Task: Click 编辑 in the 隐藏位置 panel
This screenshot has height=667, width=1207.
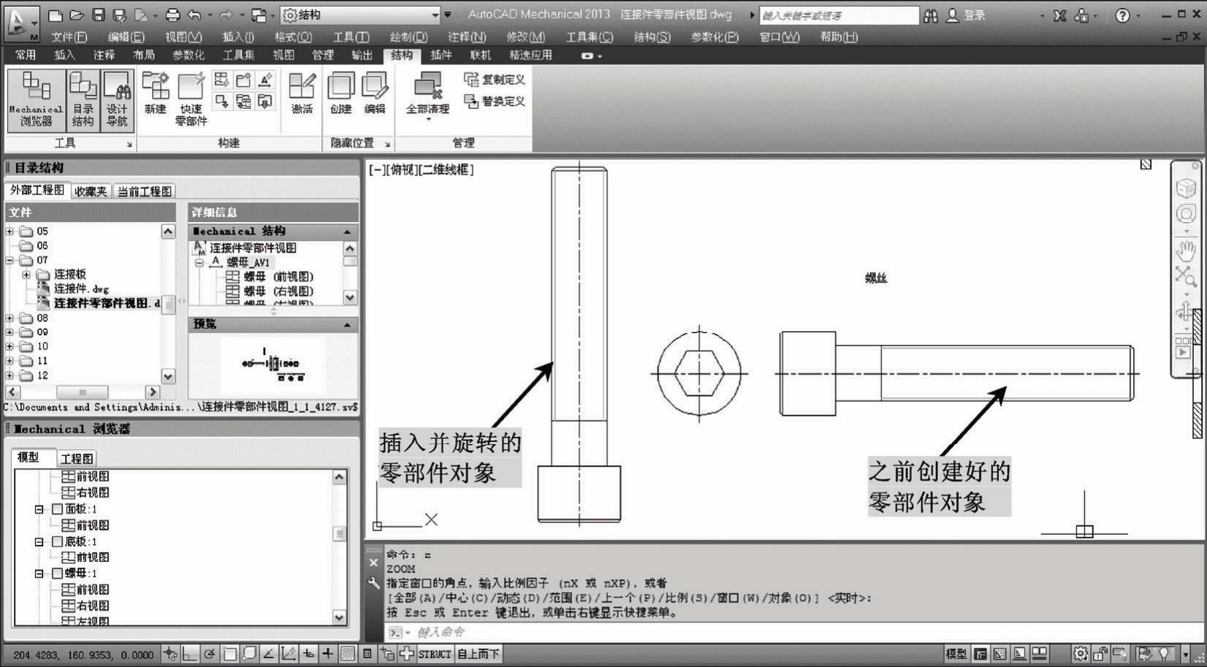Action: pos(375,93)
